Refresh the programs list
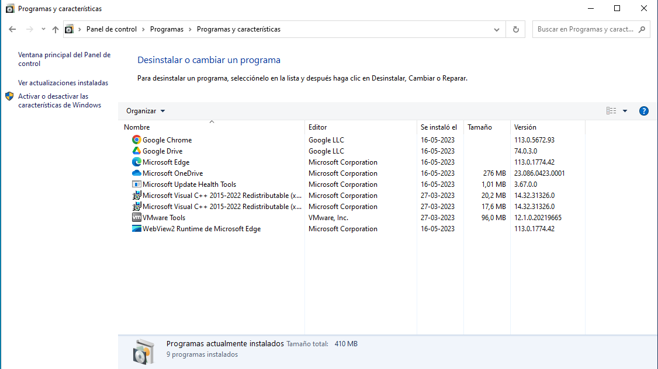The height and width of the screenshot is (369, 658). click(x=516, y=29)
